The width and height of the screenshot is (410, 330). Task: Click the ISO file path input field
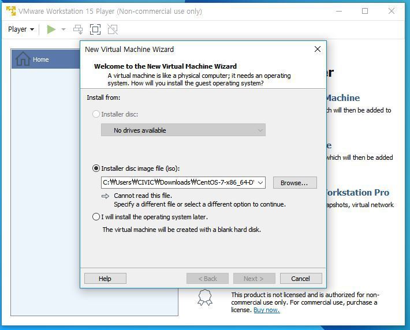pos(178,183)
